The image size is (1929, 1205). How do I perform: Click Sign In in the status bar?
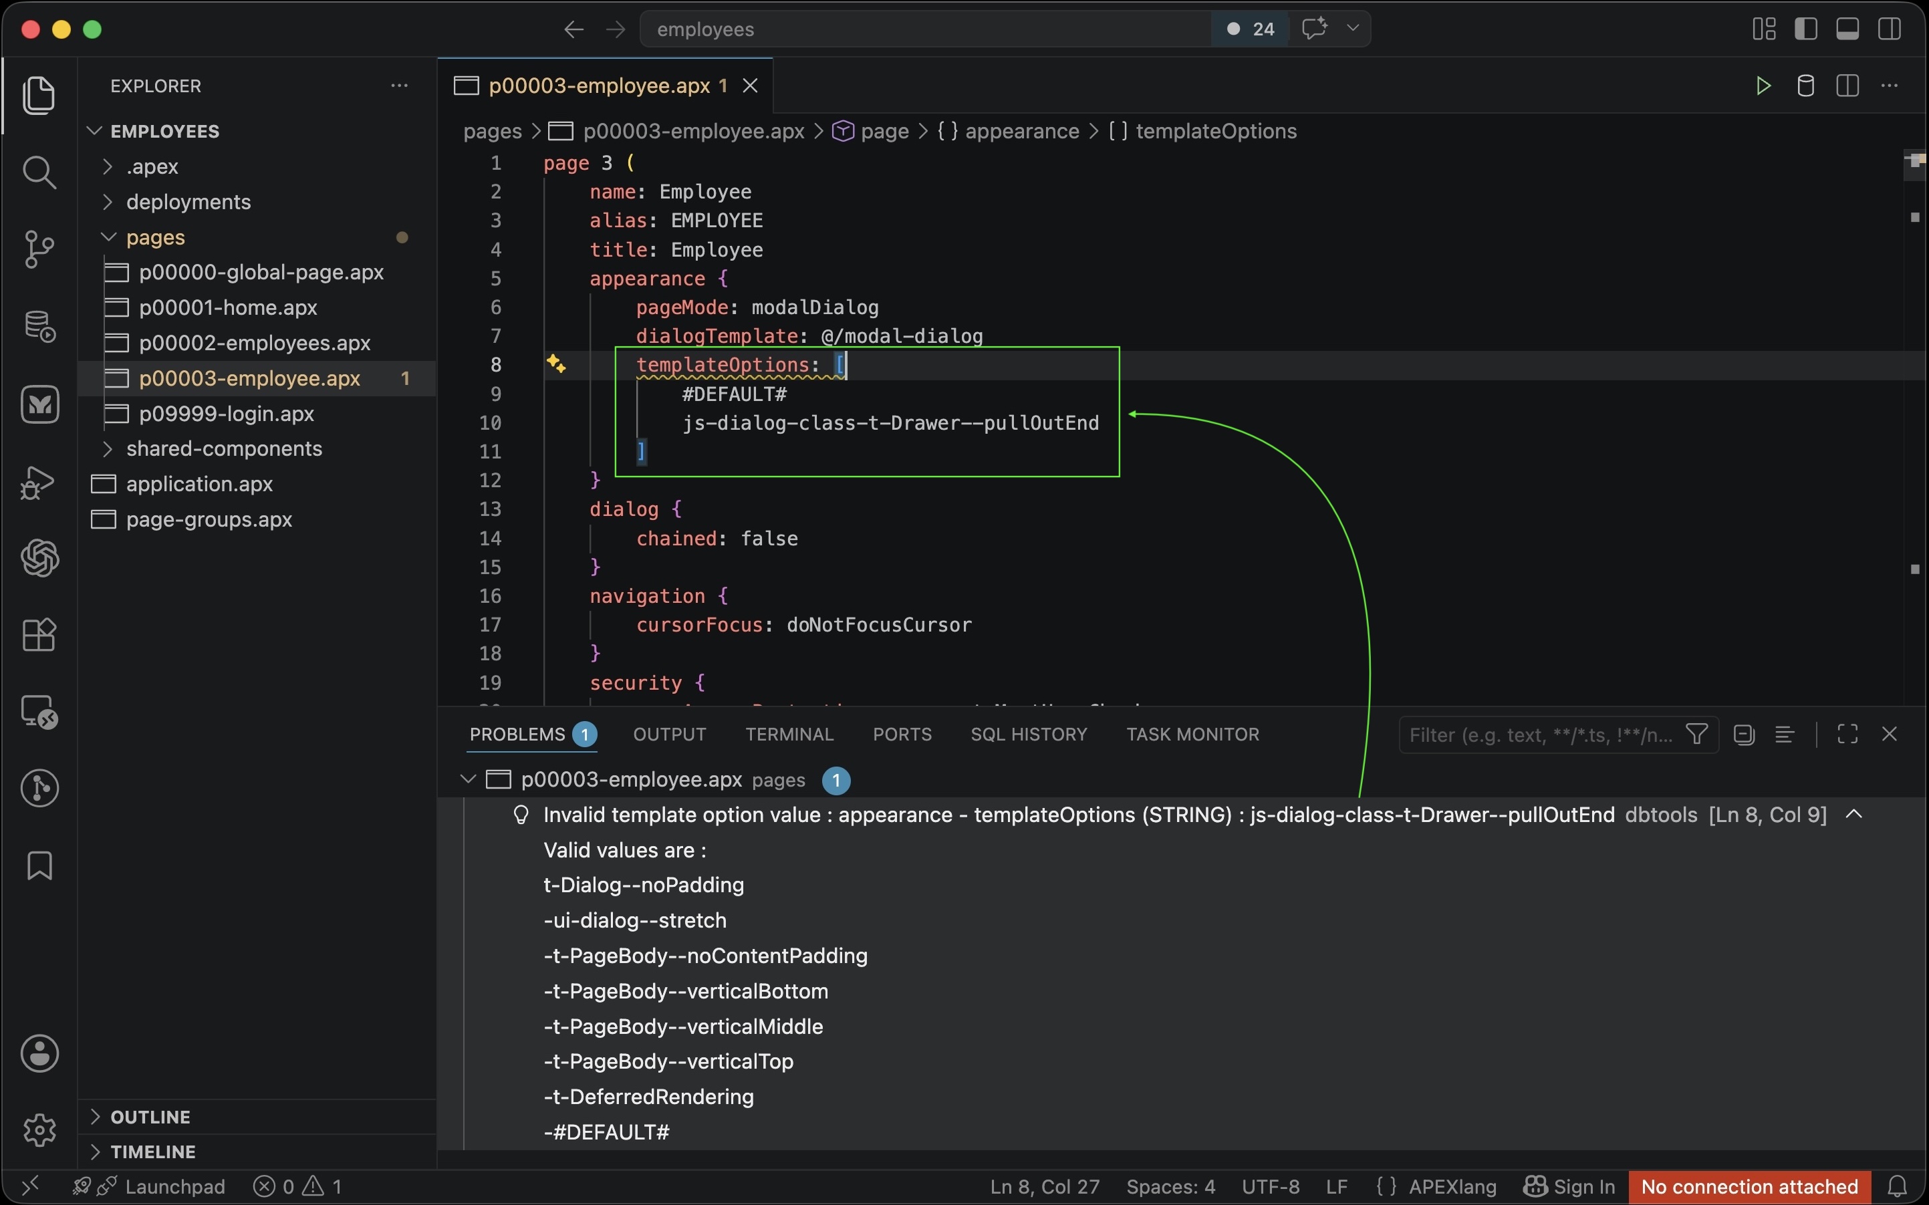[x=1569, y=1187]
